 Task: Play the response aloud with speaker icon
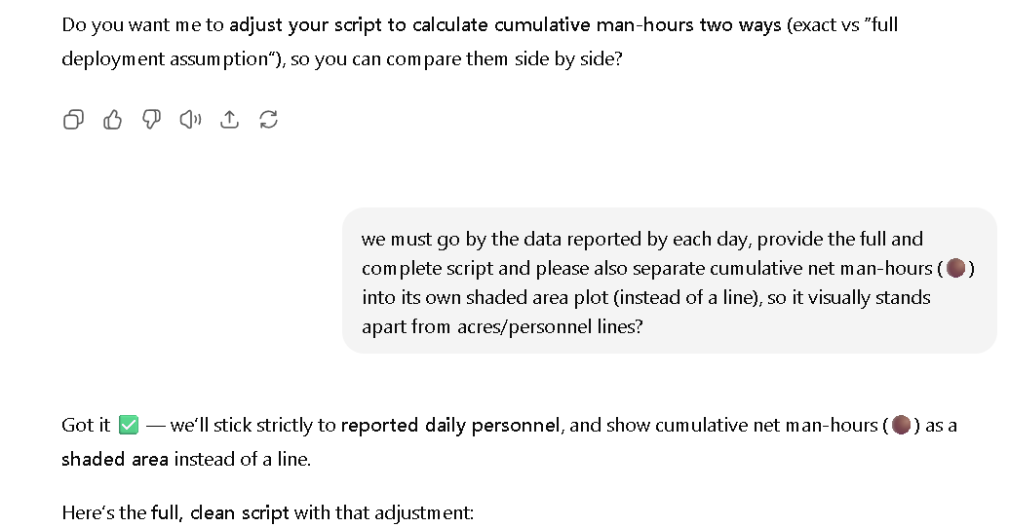coord(190,120)
